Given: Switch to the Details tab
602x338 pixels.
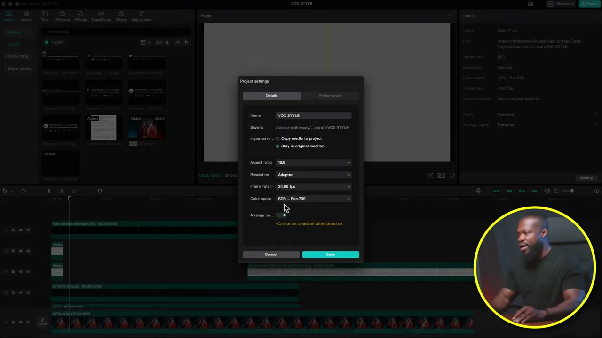Looking at the screenshot, I should [272, 96].
